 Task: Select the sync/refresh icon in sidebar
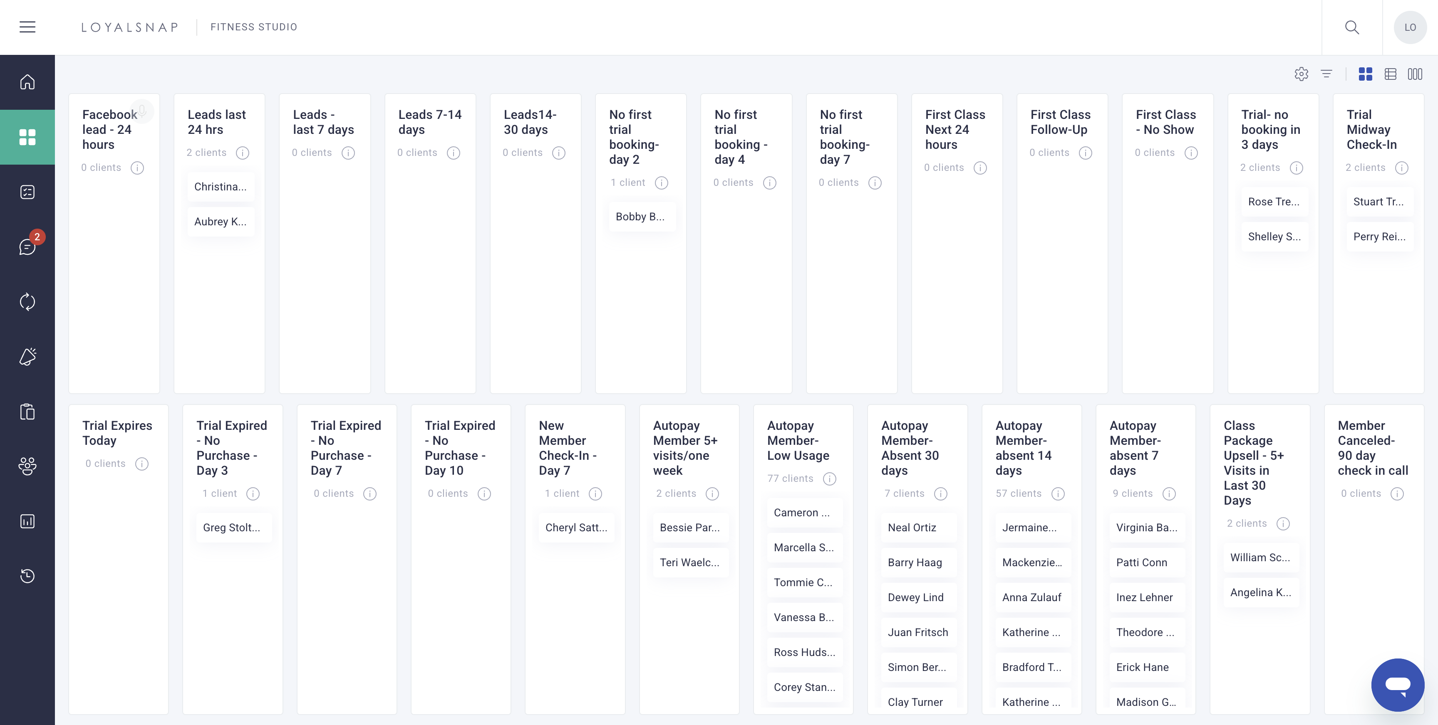click(27, 302)
